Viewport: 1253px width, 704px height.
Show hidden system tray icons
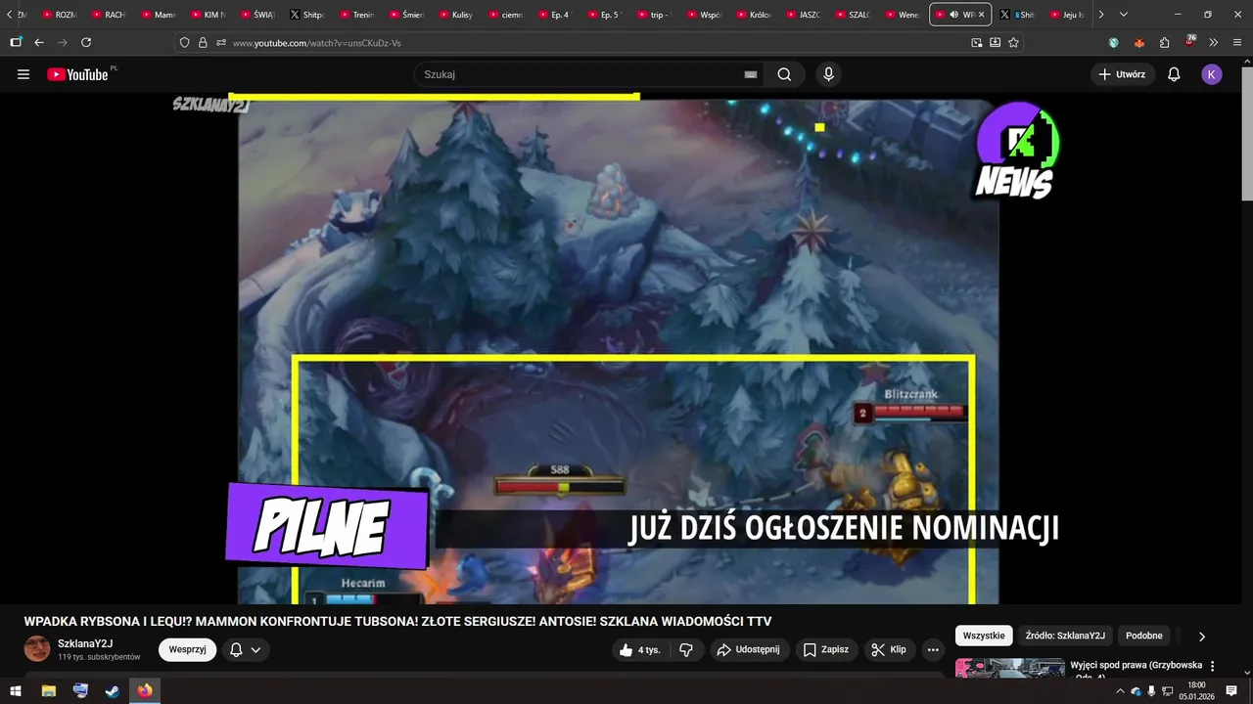click(1120, 691)
